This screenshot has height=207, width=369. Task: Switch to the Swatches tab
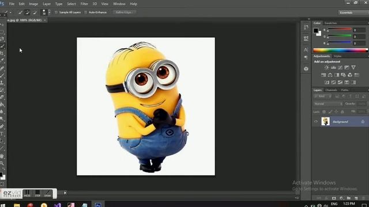330,23
